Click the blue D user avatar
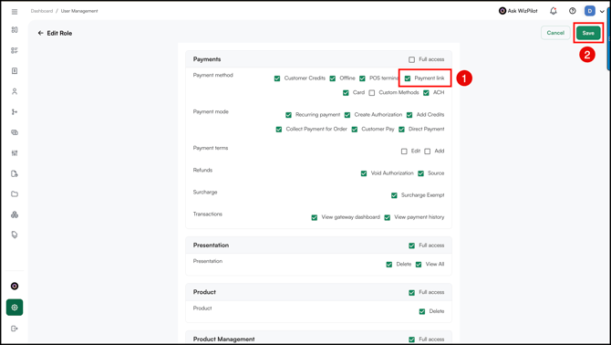 pyautogui.click(x=589, y=11)
